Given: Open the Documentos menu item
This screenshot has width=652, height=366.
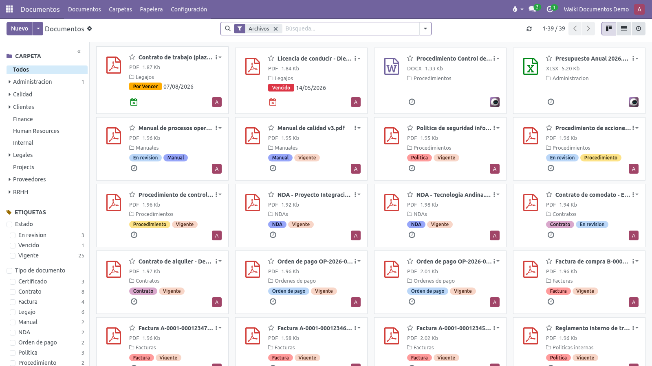Looking at the screenshot, I should click(x=84, y=9).
